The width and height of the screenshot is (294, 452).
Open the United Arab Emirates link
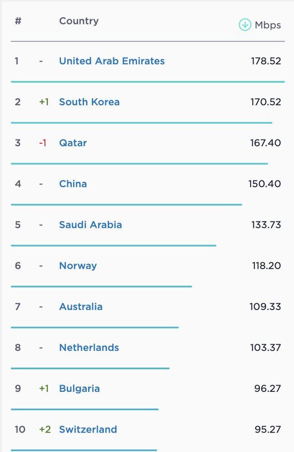112,61
